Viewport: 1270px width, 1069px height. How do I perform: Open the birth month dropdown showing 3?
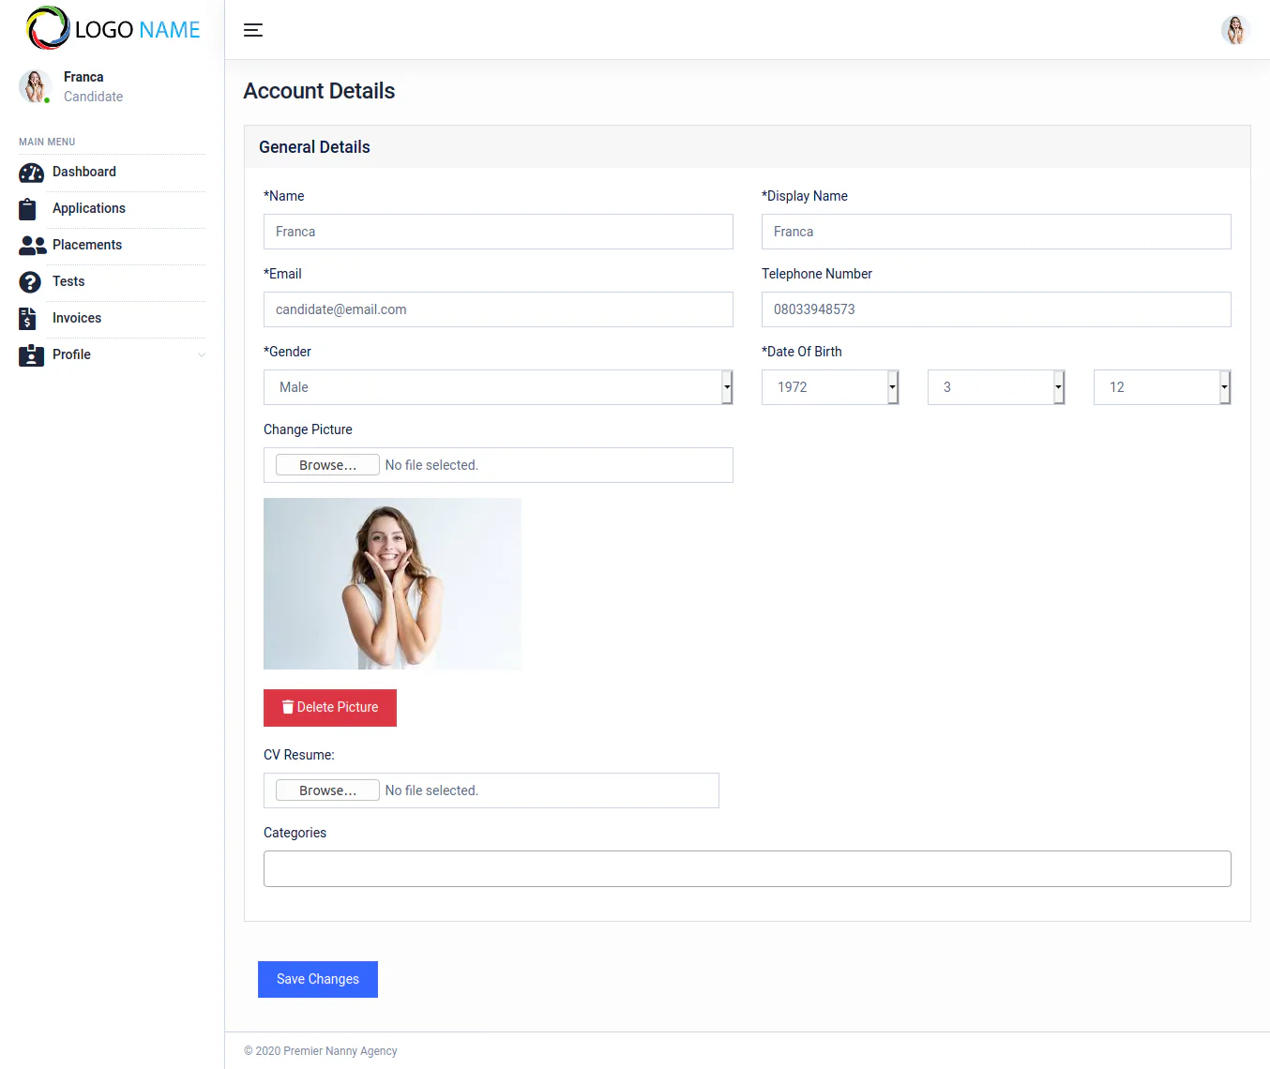[x=995, y=387]
